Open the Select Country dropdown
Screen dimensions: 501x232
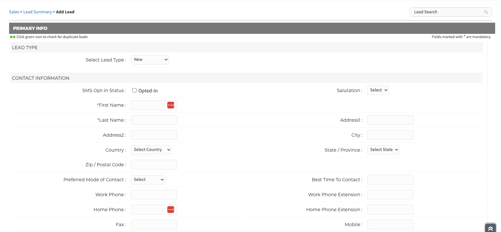point(151,150)
